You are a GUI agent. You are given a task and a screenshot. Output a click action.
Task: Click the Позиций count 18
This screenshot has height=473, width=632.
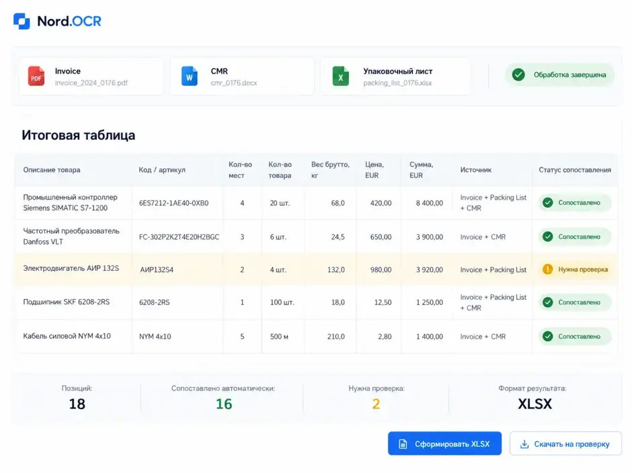coord(77,404)
